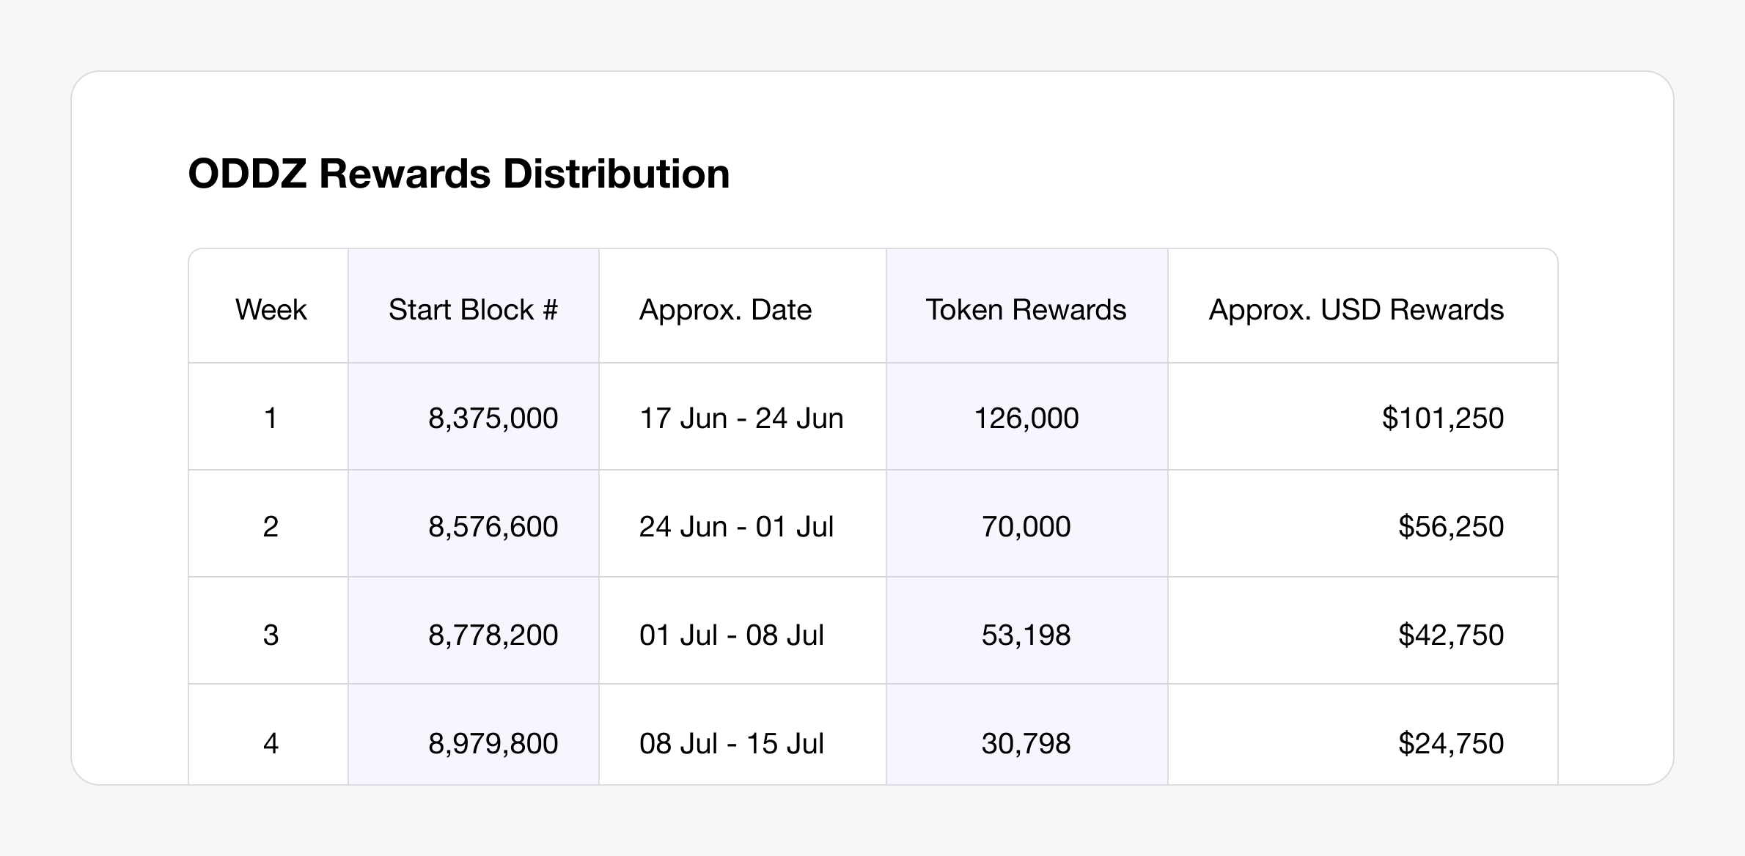The height and width of the screenshot is (856, 1745).
Task: Click token rewards value 70,000
Action: (1026, 527)
